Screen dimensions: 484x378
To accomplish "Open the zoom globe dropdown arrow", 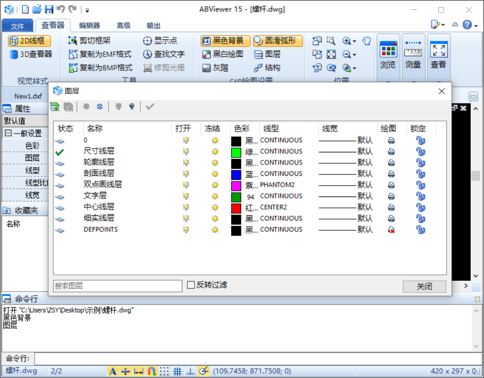I will (354, 68).
